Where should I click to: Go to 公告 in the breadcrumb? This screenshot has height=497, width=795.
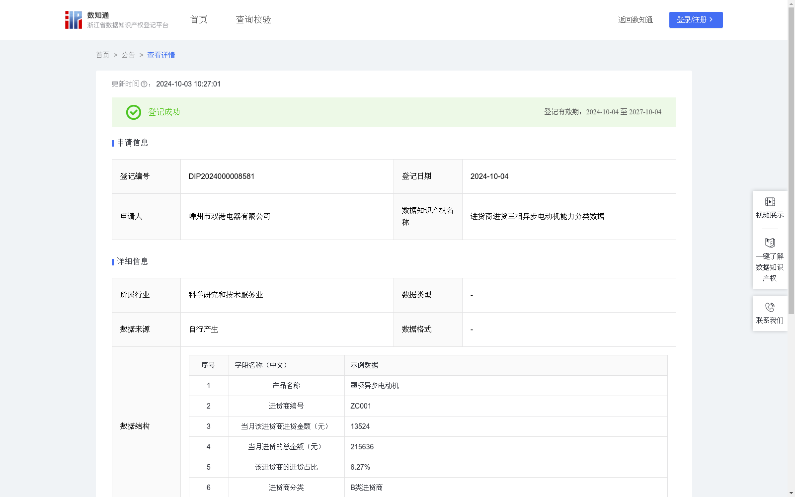128,55
